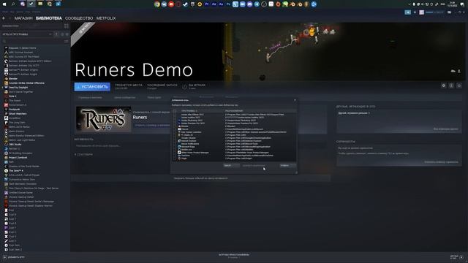Viewport: 468px width, 263px height.
Task: Click Discord icon in Add Game dialog
Action: tap(179, 129)
